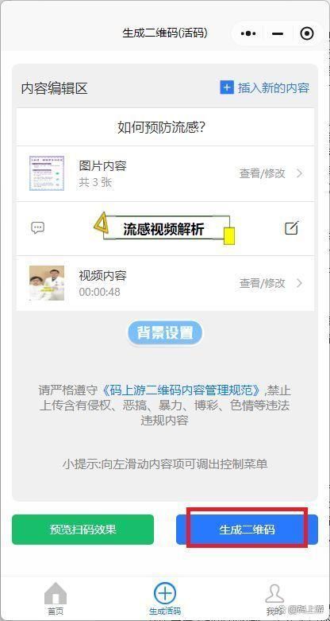Click the 如何预防流感 title field
Viewport: 330px width, 621px height.
[x=165, y=127]
